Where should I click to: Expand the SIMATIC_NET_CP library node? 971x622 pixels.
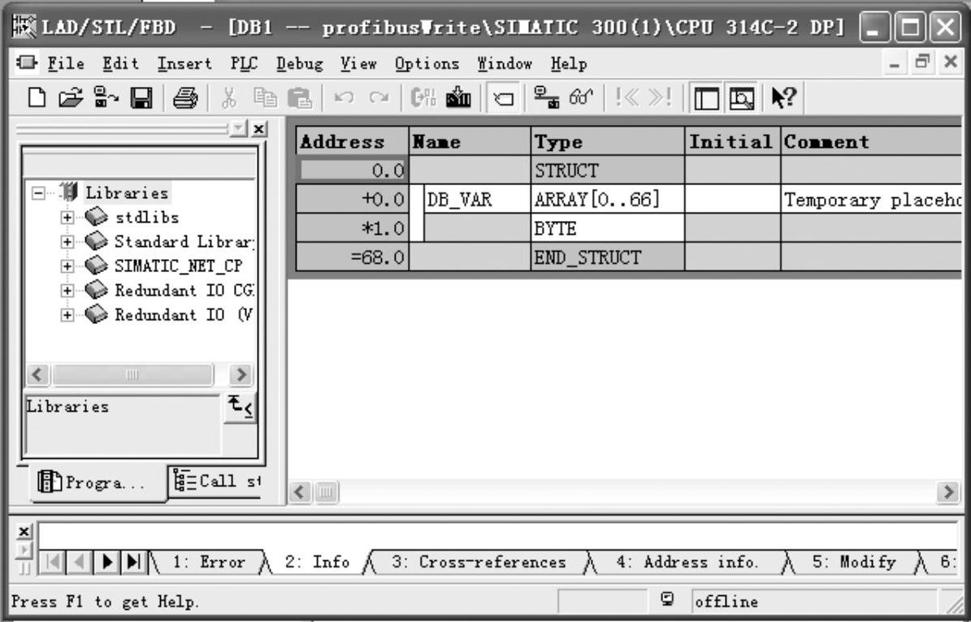point(67,266)
